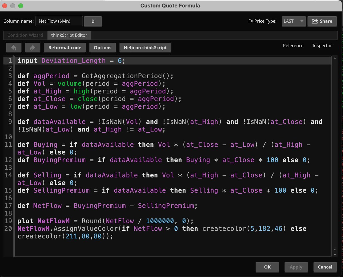The width and height of the screenshot is (343, 277).
Task: Click the redo arrow button
Action: coord(32,47)
